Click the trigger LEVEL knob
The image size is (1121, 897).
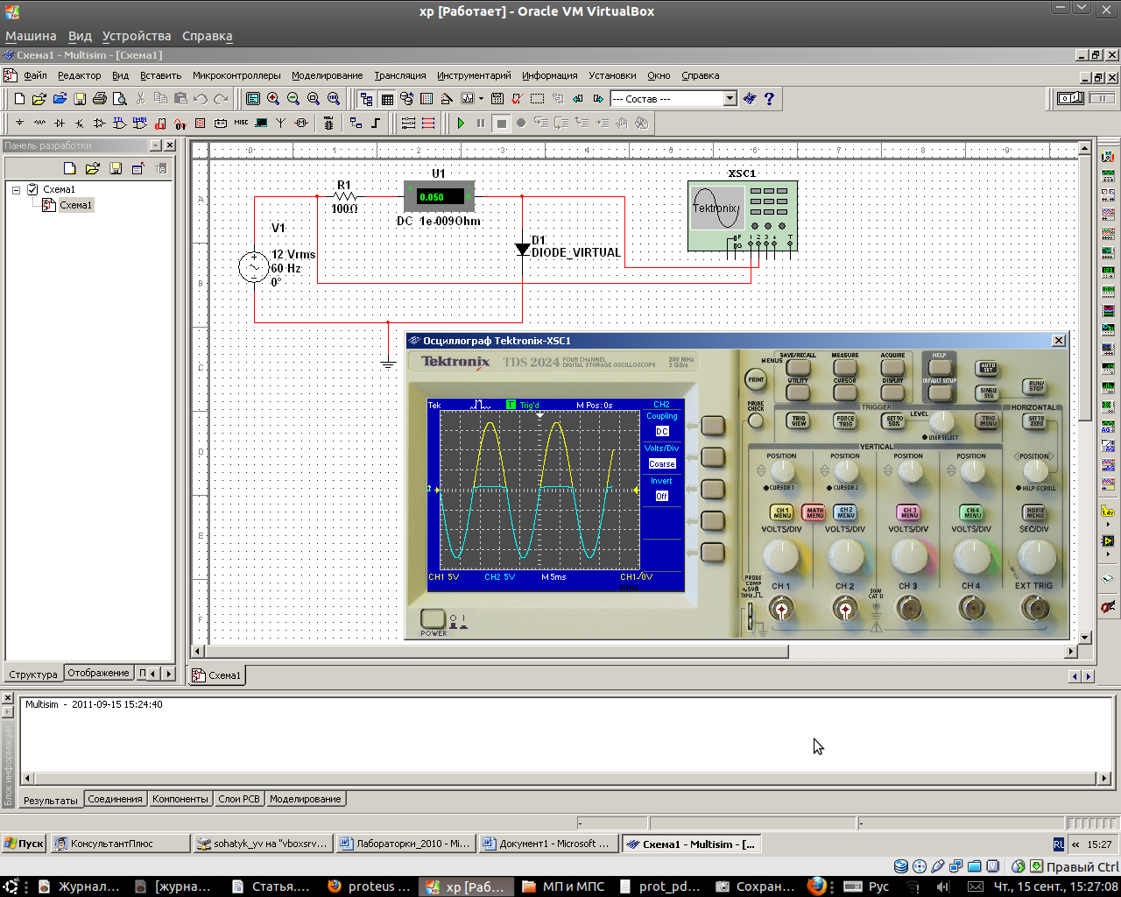pos(941,423)
